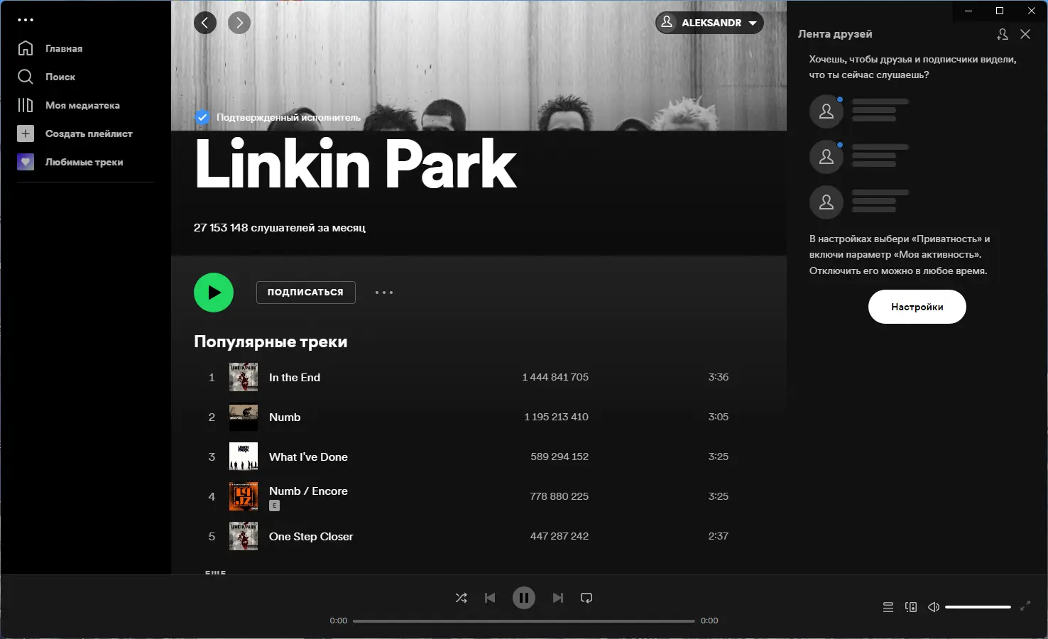Open more options dots beside ПОДПИСАТЬСЯ
Viewport: 1048px width, 639px height.
pos(384,293)
